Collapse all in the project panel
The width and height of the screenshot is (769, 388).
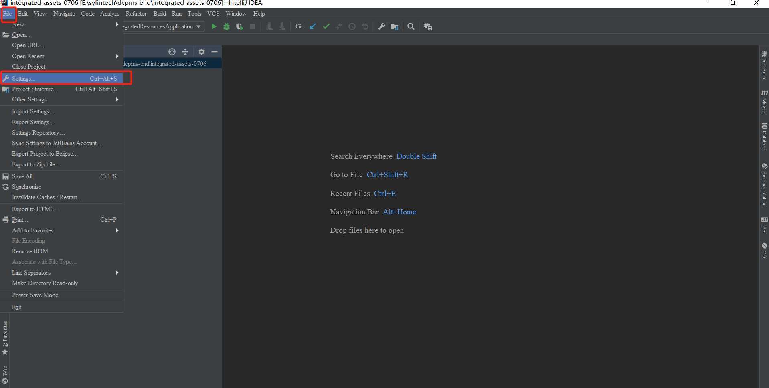point(185,52)
